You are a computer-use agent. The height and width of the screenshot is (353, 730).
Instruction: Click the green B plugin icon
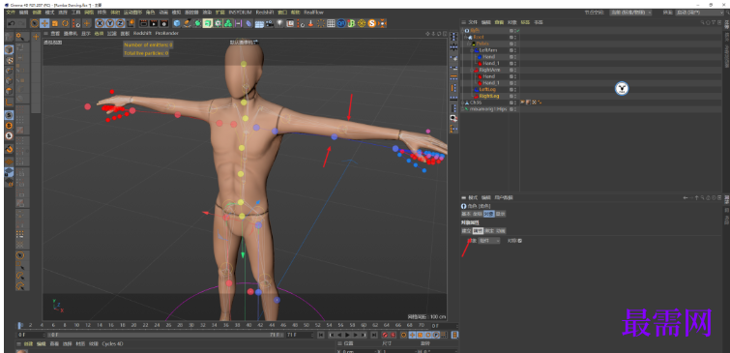pos(352,23)
